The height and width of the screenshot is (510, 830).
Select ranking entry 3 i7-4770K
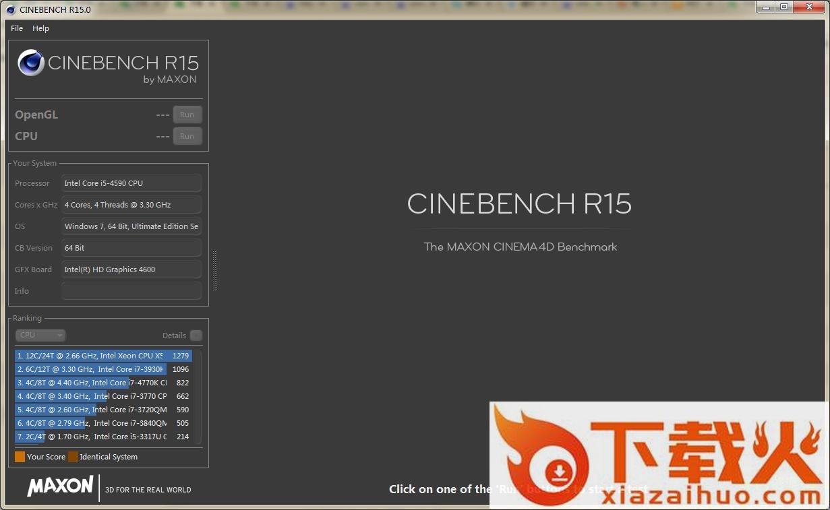[x=104, y=383]
